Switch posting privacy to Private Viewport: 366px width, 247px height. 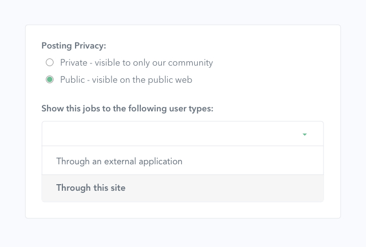(x=50, y=62)
